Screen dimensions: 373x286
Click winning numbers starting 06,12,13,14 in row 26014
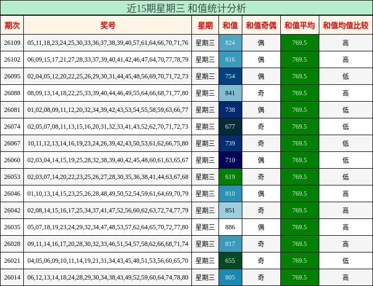[108, 277]
